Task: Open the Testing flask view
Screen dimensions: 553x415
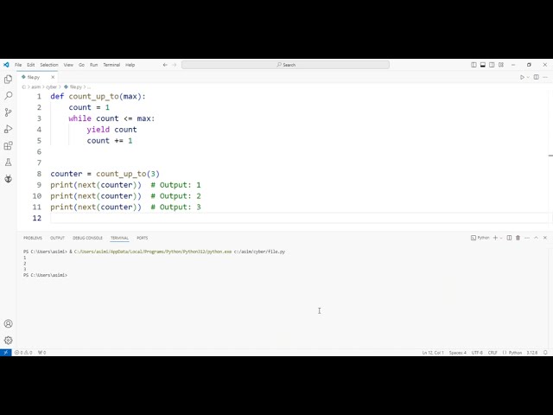Action: tap(8, 163)
